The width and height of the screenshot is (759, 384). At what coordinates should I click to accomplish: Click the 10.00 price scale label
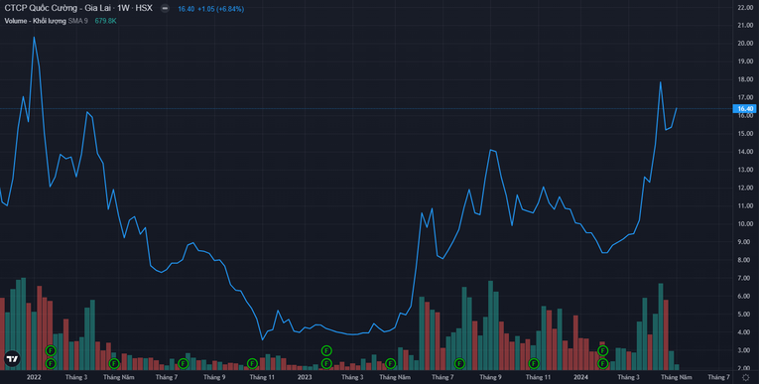point(745,223)
